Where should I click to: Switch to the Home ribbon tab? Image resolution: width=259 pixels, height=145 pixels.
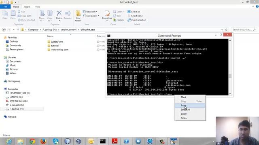point(16,7)
